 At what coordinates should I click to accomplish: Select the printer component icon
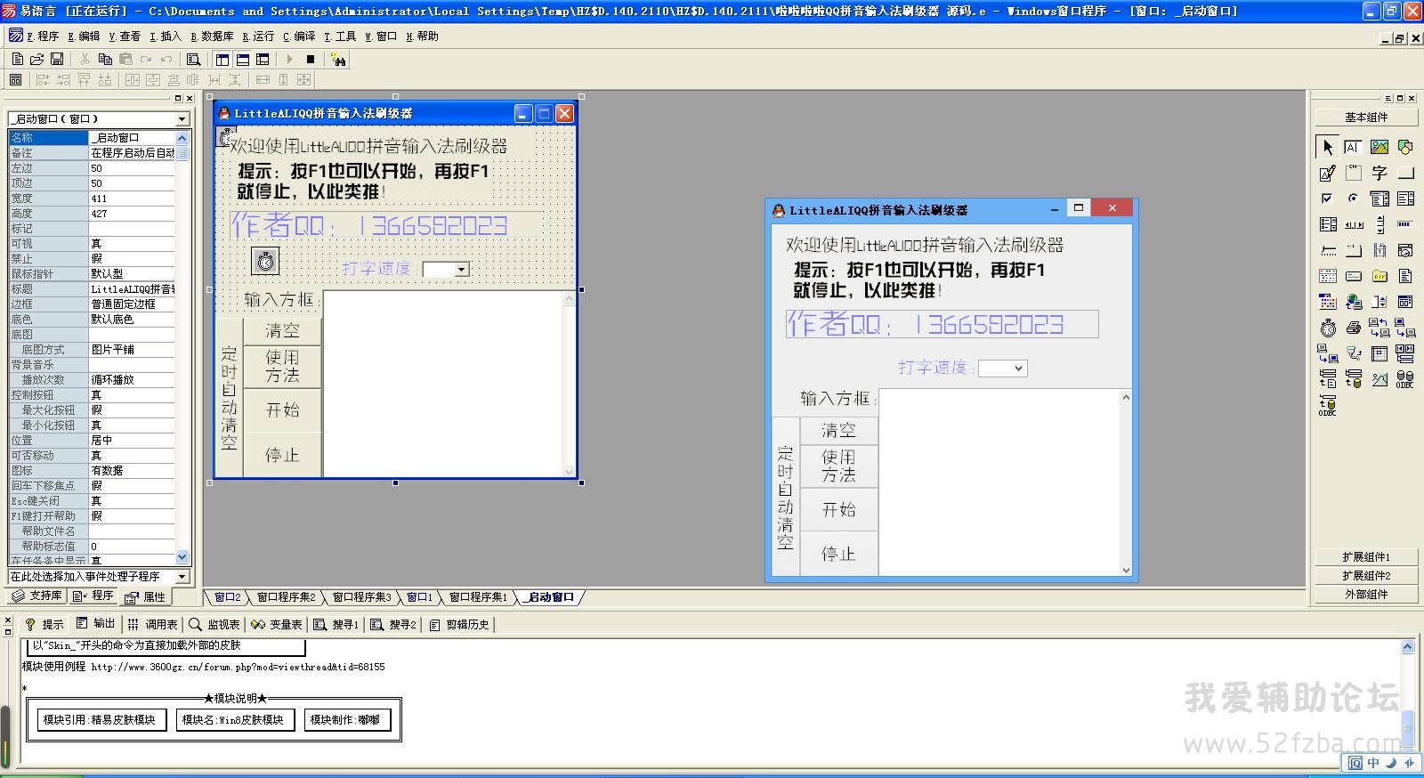pos(1354,328)
